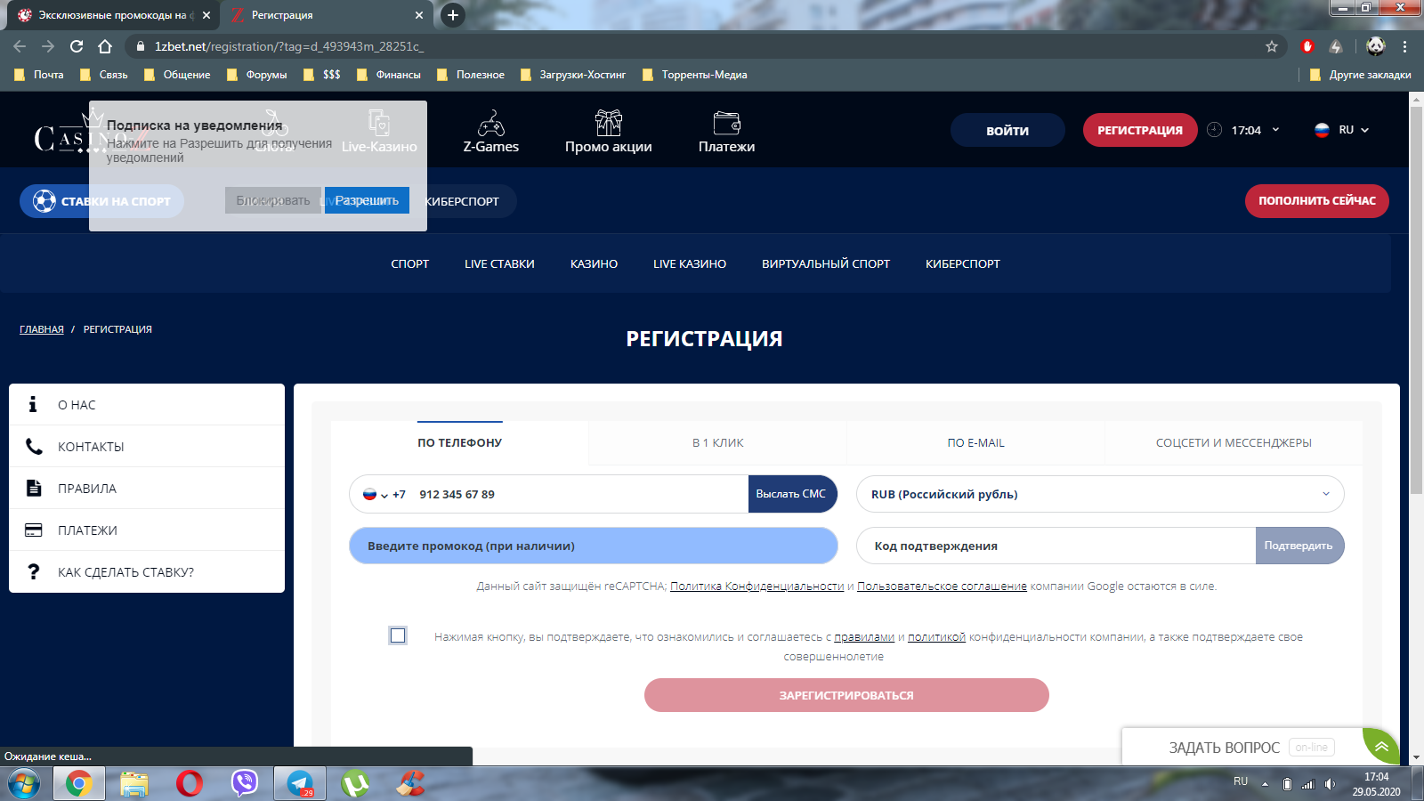Click the ВОЙТИ login button
Viewport: 1424px width, 801px height.
coord(1007,130)
